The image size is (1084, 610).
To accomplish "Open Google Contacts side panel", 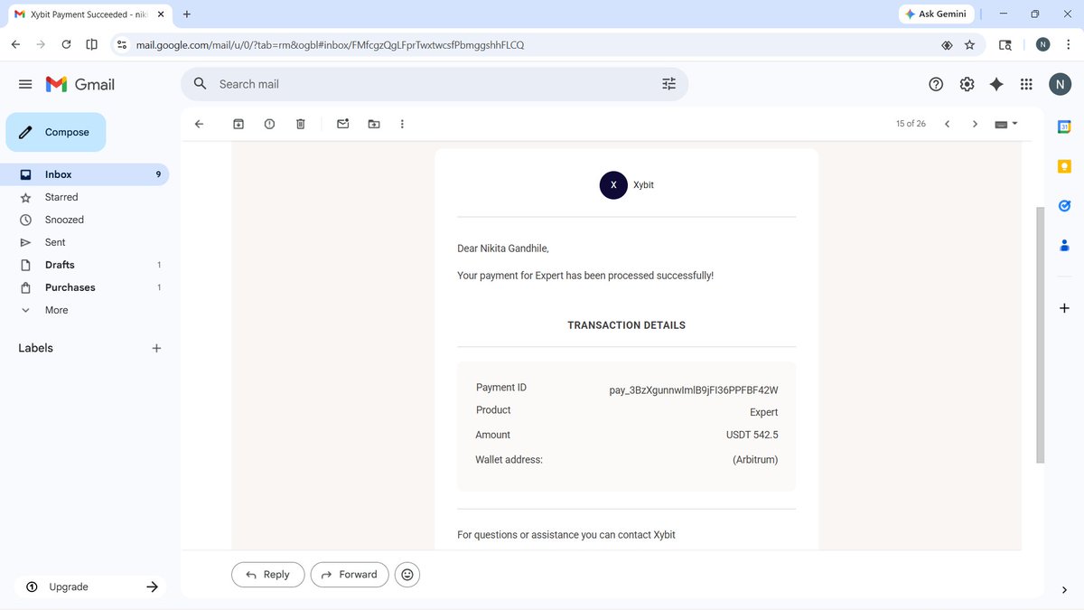I will pyautogui.click(x=1064, y=245).
